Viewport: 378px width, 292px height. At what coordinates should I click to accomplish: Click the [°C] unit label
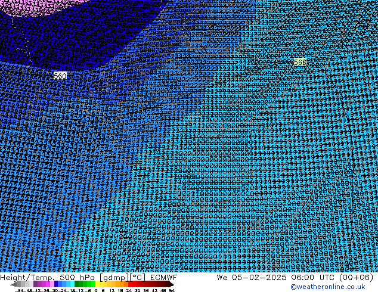(x=138, y=278)
